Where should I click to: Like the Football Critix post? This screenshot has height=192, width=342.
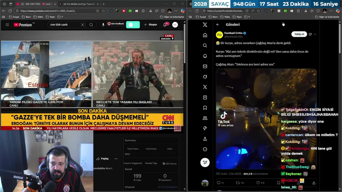point(260,183)
